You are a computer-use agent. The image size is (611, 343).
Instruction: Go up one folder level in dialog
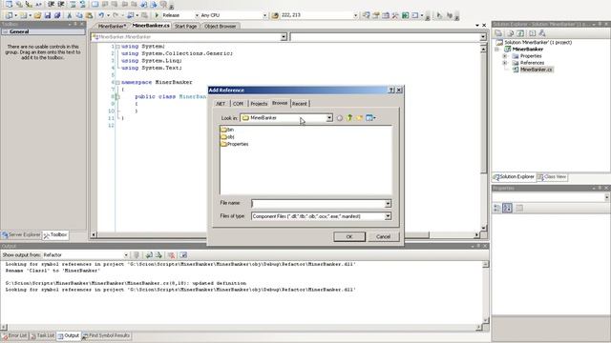[349, 118]
